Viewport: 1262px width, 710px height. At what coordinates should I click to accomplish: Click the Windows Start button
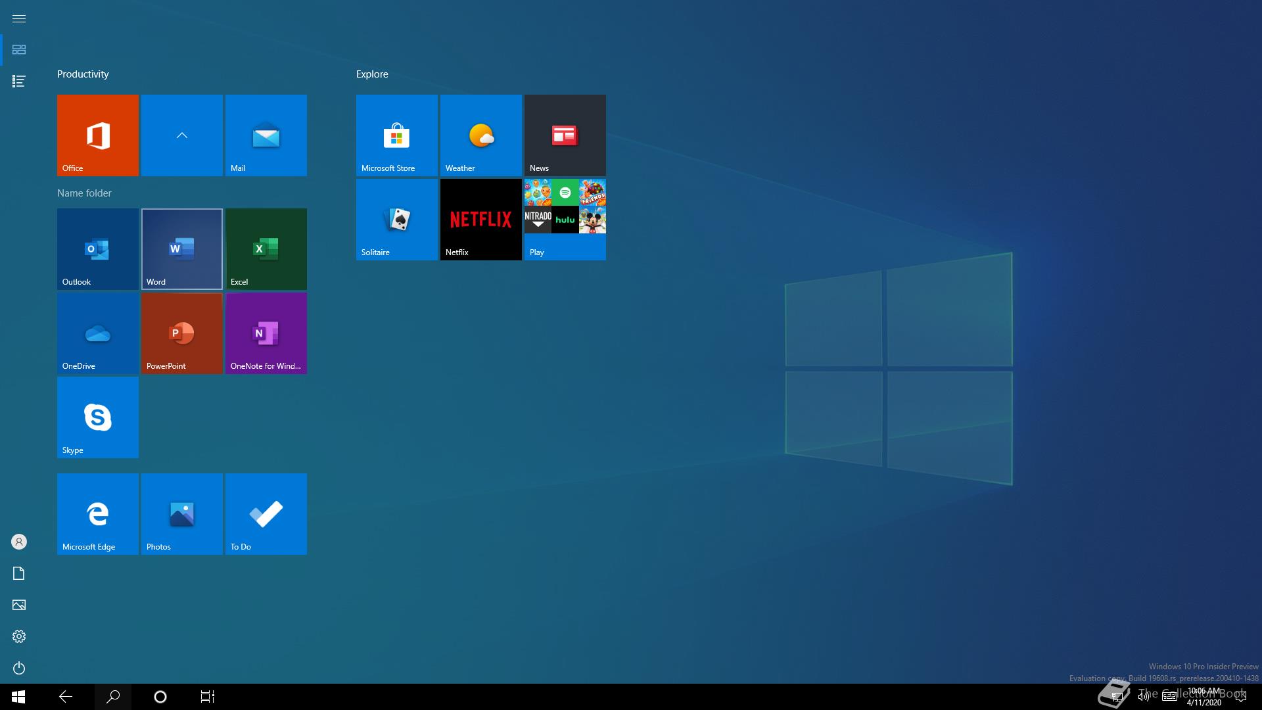tap(18, 697)
